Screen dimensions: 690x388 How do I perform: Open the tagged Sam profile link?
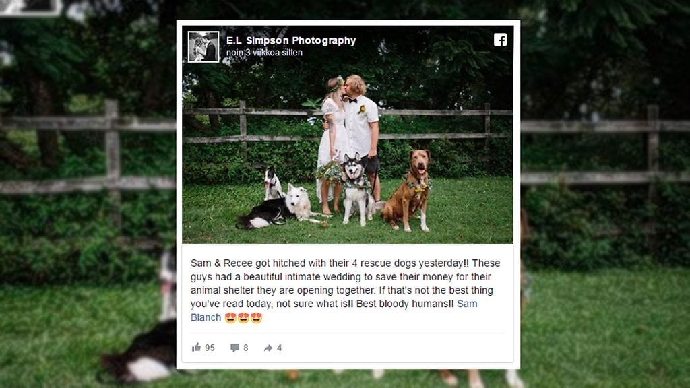pos(467,304)
